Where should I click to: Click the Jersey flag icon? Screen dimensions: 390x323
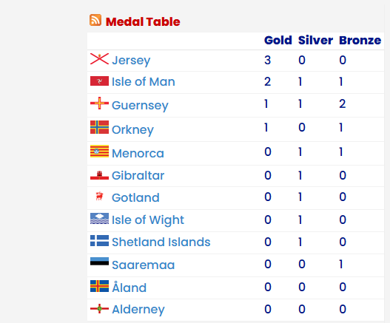pos(99,59)
